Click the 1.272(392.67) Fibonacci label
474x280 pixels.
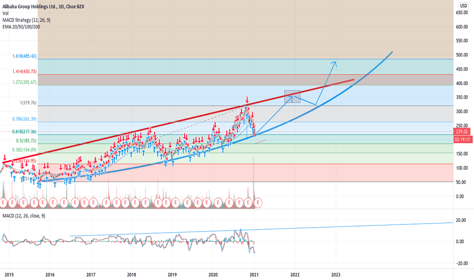pos(24,82)
